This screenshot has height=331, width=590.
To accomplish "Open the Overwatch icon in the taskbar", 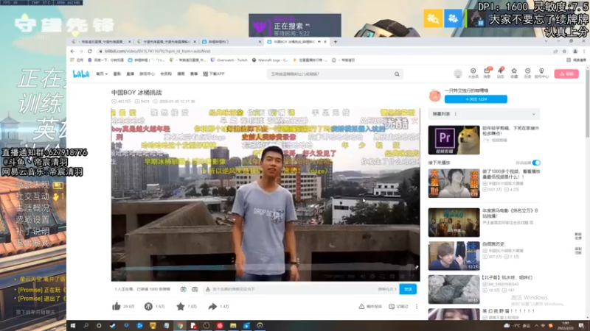I will coord(260,325).
